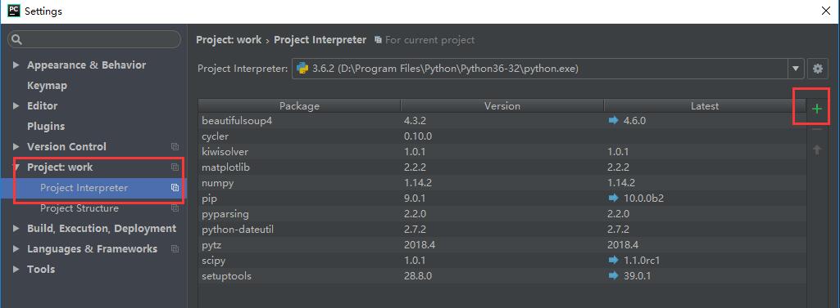Sort by Package column header
840x308 pixels.
(x=299, y=105)
